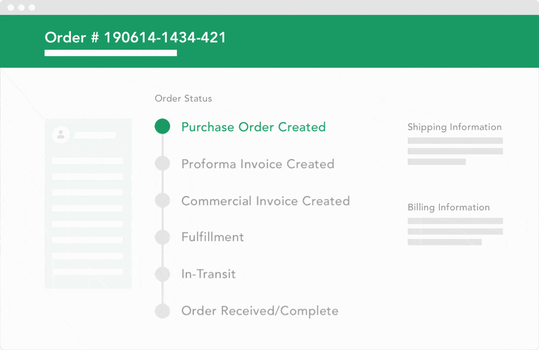The height and width of the screenshot is (350, 539).
Task: Click the Order Received/Complete step circle
Action: pos(163,311)
